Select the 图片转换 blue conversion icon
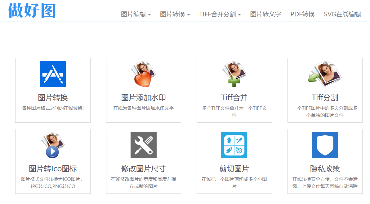The image size is (370, 204). coord(53,74)
